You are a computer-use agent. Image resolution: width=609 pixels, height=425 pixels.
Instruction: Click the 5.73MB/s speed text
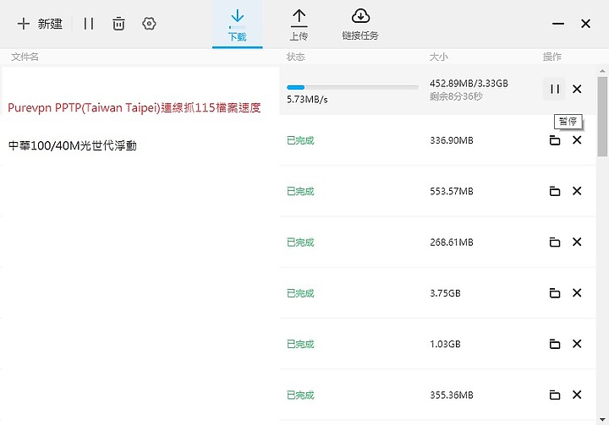tap(307, 100)
